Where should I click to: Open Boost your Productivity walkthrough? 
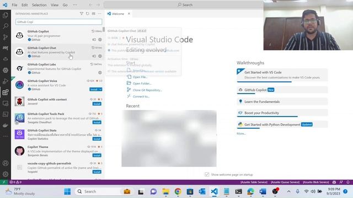click(282, 113)
